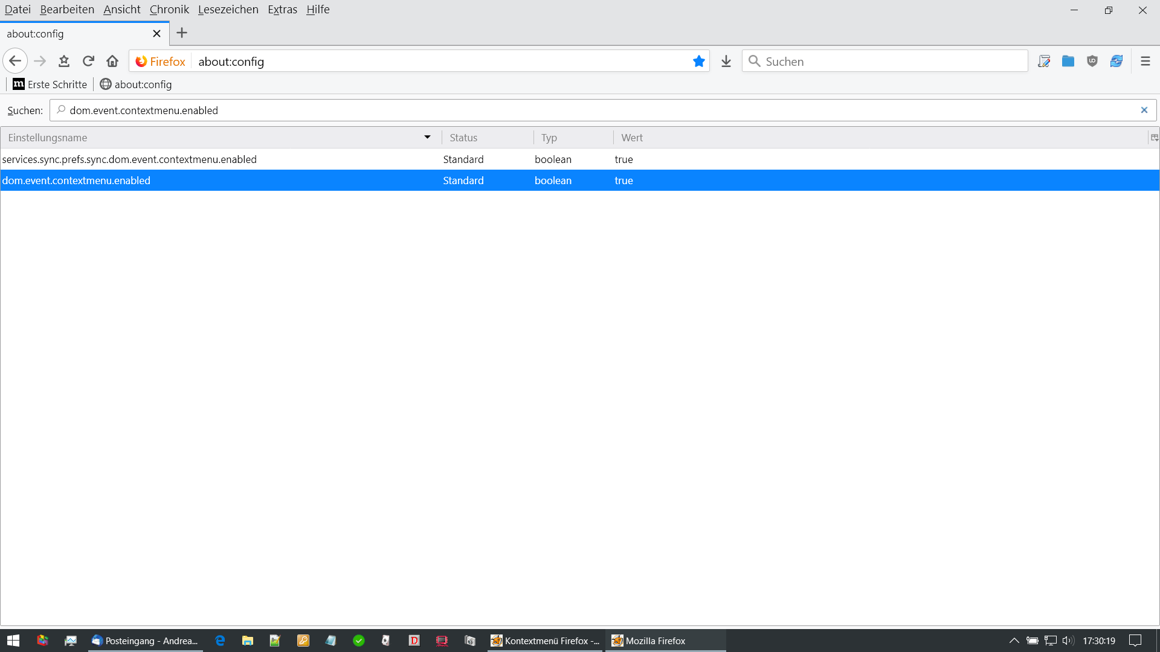This screenshot has width=1160, height=652.
Task: Click the blue sync arrows toolbar icon
Action: 1116,61
